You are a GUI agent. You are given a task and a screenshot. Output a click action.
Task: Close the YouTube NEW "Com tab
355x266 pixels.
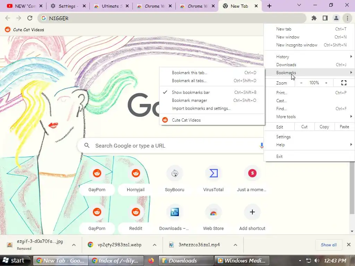(x=41, y=6)
